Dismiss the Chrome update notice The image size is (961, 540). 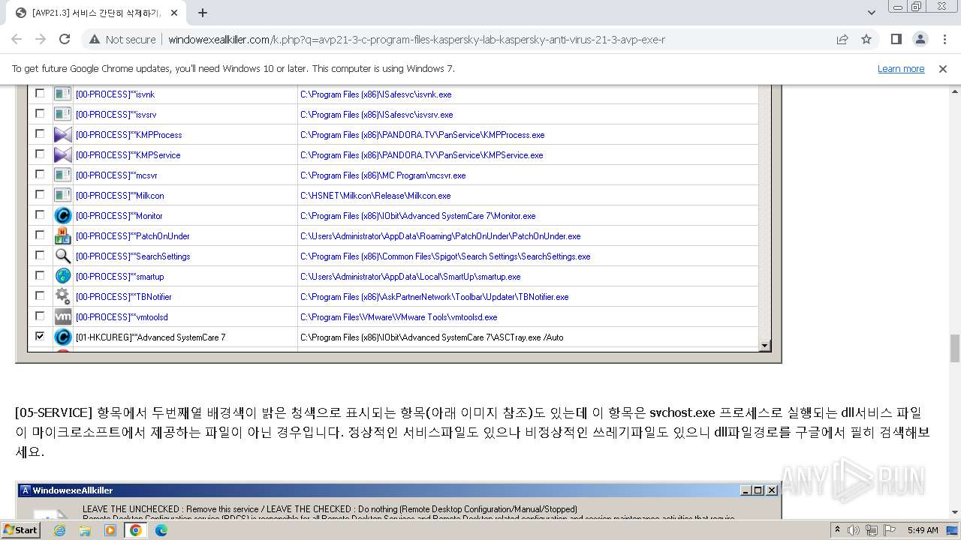(x=943, y=69)
